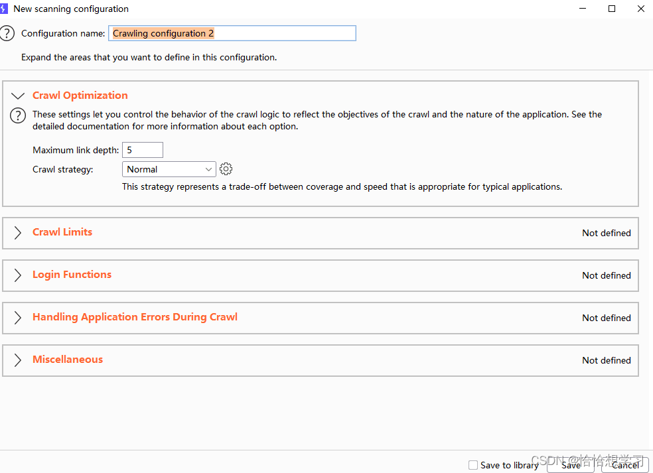Image resolution: width=653 pixels, height=473 pixels.
Task: Focus the Maximum link depth field
Action: point(143,150)
